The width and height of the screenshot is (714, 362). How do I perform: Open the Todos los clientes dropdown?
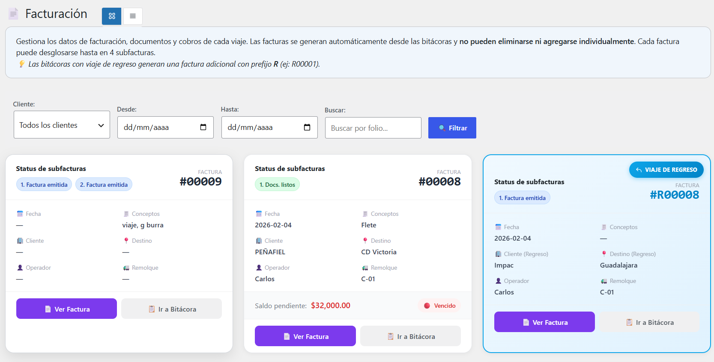point(62,125)
